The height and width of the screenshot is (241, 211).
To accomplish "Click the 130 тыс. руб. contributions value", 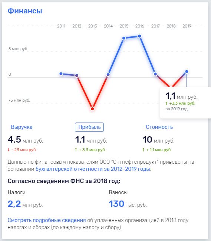I will point(128,204).
